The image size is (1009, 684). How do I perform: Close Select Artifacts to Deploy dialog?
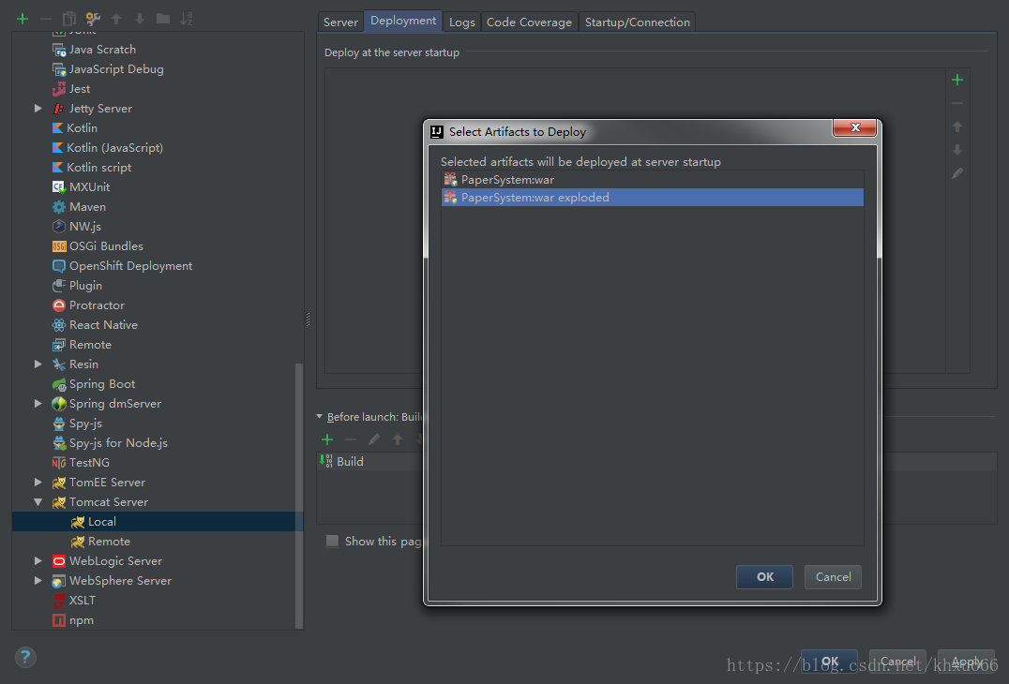tap(854, 127)
